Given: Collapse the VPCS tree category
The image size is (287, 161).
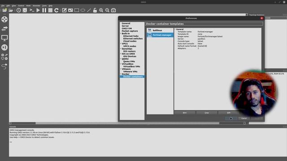Looking at the screenshot, I should (121, 44).
